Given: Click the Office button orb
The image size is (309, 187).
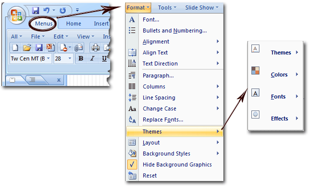Looking at the screenshot, I should pos(17,15).
